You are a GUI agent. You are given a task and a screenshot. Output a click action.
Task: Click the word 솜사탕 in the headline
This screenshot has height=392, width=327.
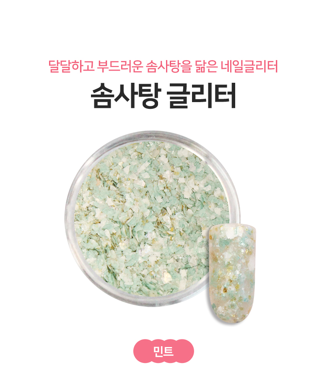[125, 95]
